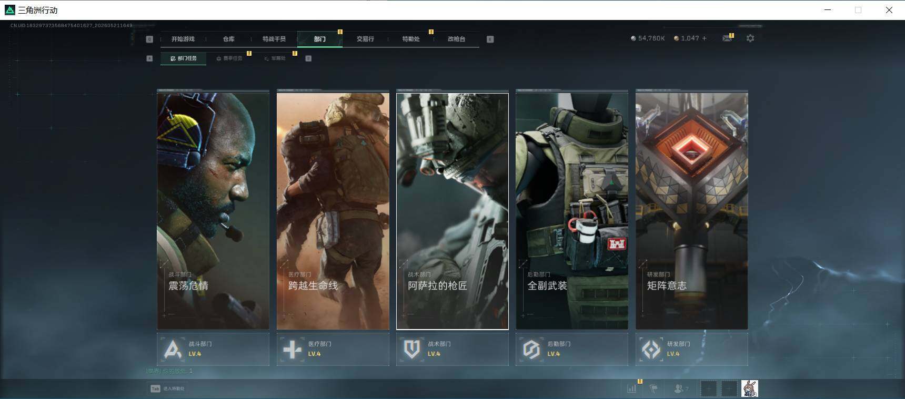Screen dimensions: 905x399
Task: Click the Tab 进入特勤处 shortcut button
Action: coord(167,388)
